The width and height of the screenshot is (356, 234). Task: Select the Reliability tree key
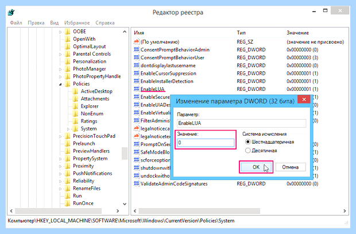pyautogui.click(x=83, y=181)
